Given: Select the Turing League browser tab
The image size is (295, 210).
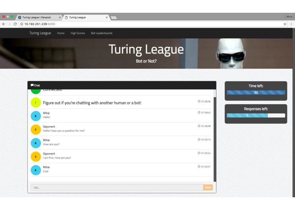Looking at the screenshot, I should [86, 17].
